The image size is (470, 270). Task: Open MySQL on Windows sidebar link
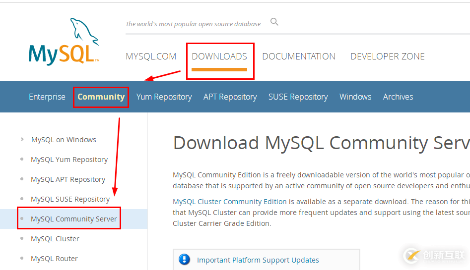coord(64,140)
